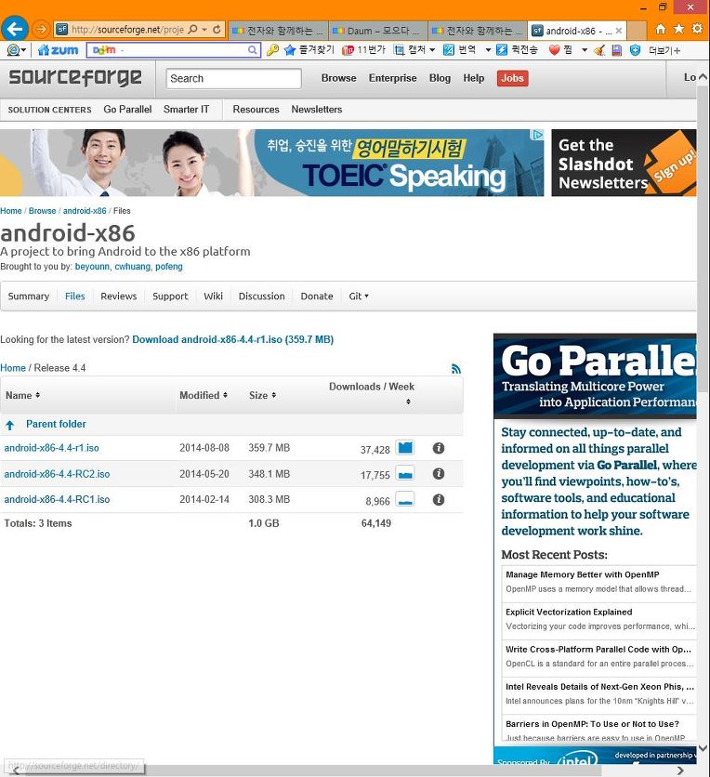Open favorites with the star icon at top right
Screen dimensions: 710x777
click(x=678, y=29)
